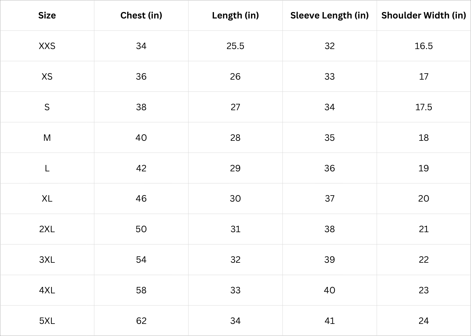Select the 17.5 shoulder width cell
This screenshot has height=336, width=471.
click(x=424, y=107)
